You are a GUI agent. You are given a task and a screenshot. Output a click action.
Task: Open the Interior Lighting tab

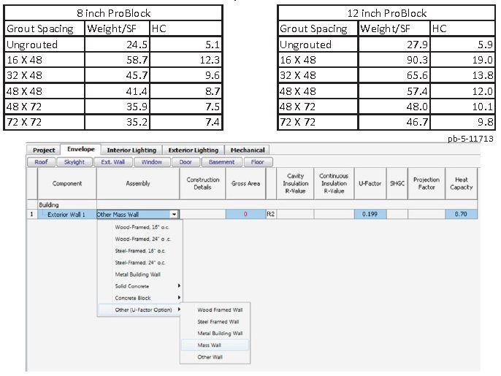[131, 150]
